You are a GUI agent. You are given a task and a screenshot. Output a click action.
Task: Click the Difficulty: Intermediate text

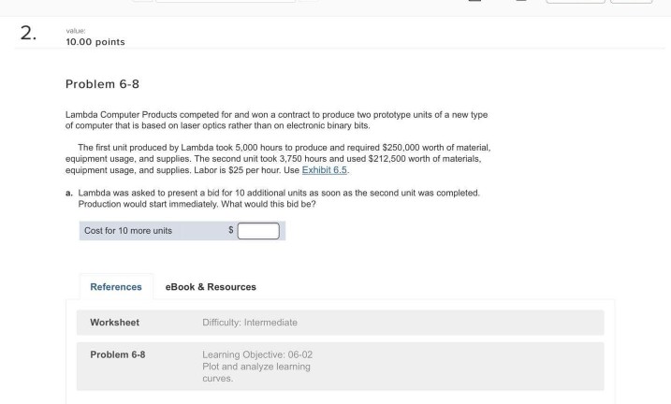click(250, 323)
